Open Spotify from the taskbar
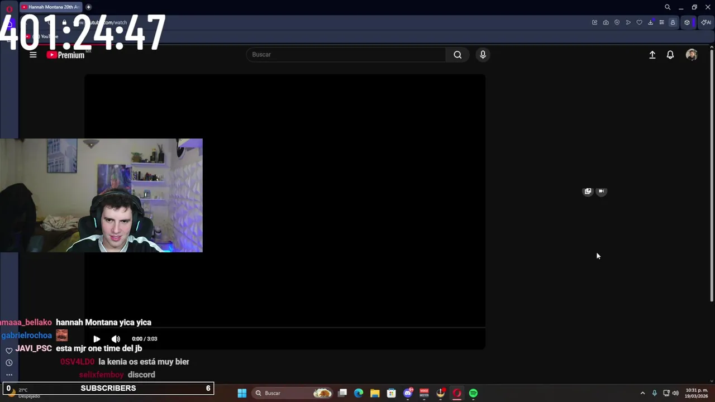Viewport: 715px width, 402px height. 473,393
